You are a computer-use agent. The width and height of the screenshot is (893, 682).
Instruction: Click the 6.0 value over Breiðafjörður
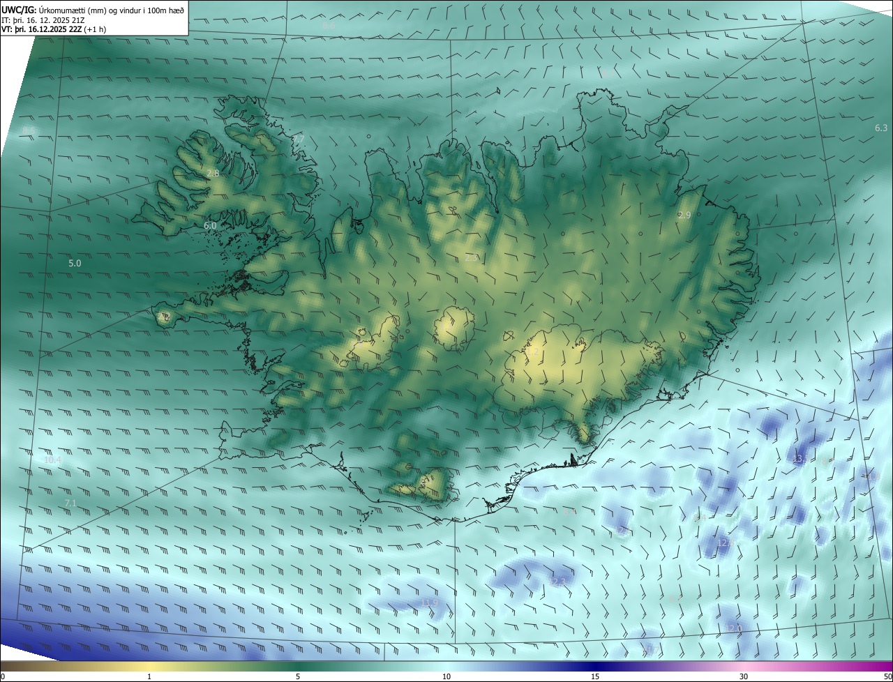pyautogui.click(x=210, y=226)
